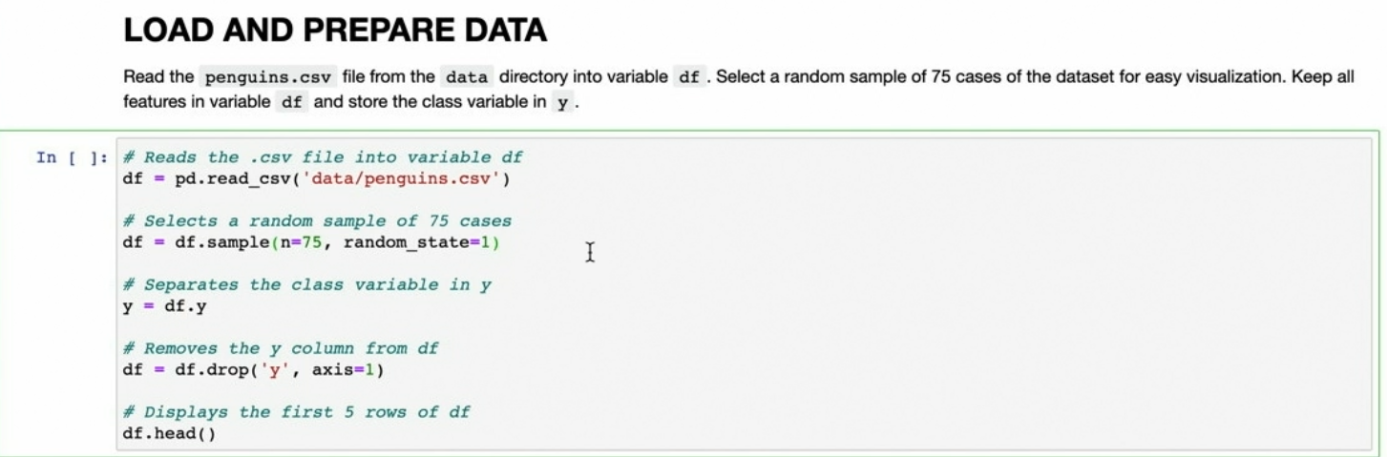Click the 'Reads the .csv file' comment
The image size is (1387, 457).
[323, 157]
